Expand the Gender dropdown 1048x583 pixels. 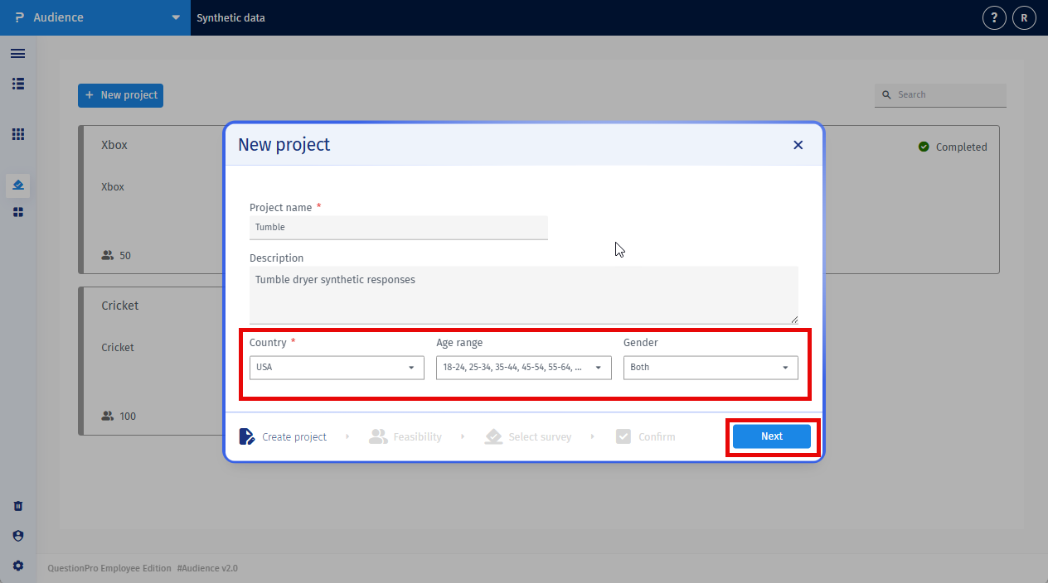click(711, 368)
